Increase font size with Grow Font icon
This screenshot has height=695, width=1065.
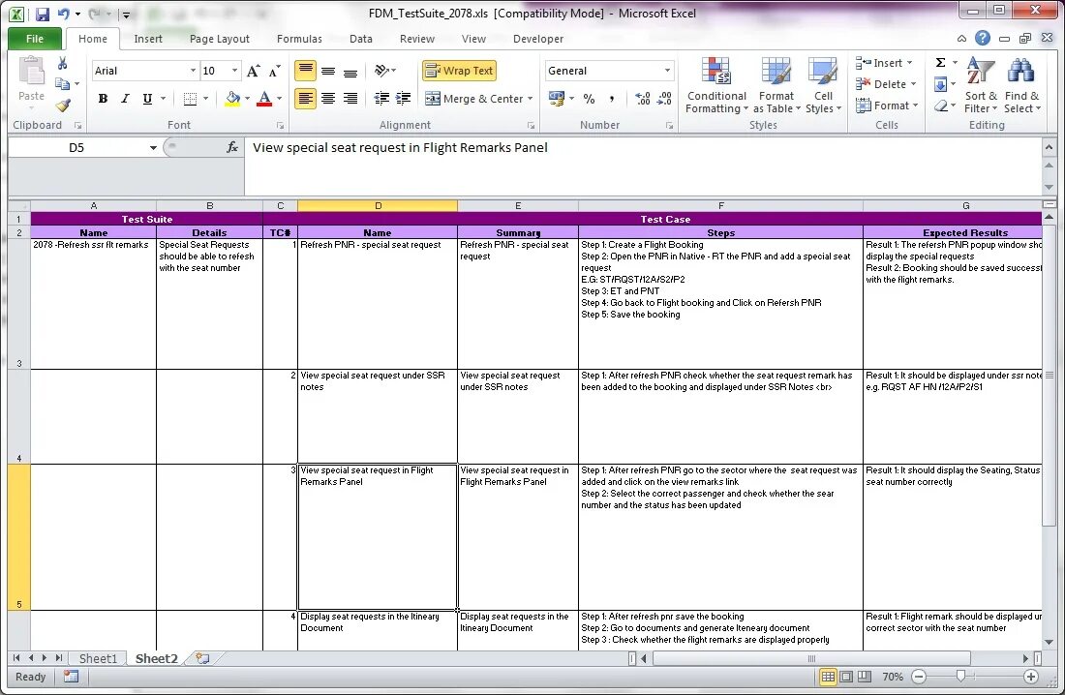pyautogui.click(x=254, y=71)
